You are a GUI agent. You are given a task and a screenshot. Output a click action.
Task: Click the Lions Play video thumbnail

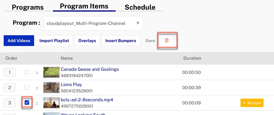[x=51, y=87]
